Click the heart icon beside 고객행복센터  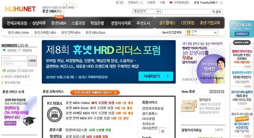171,3
